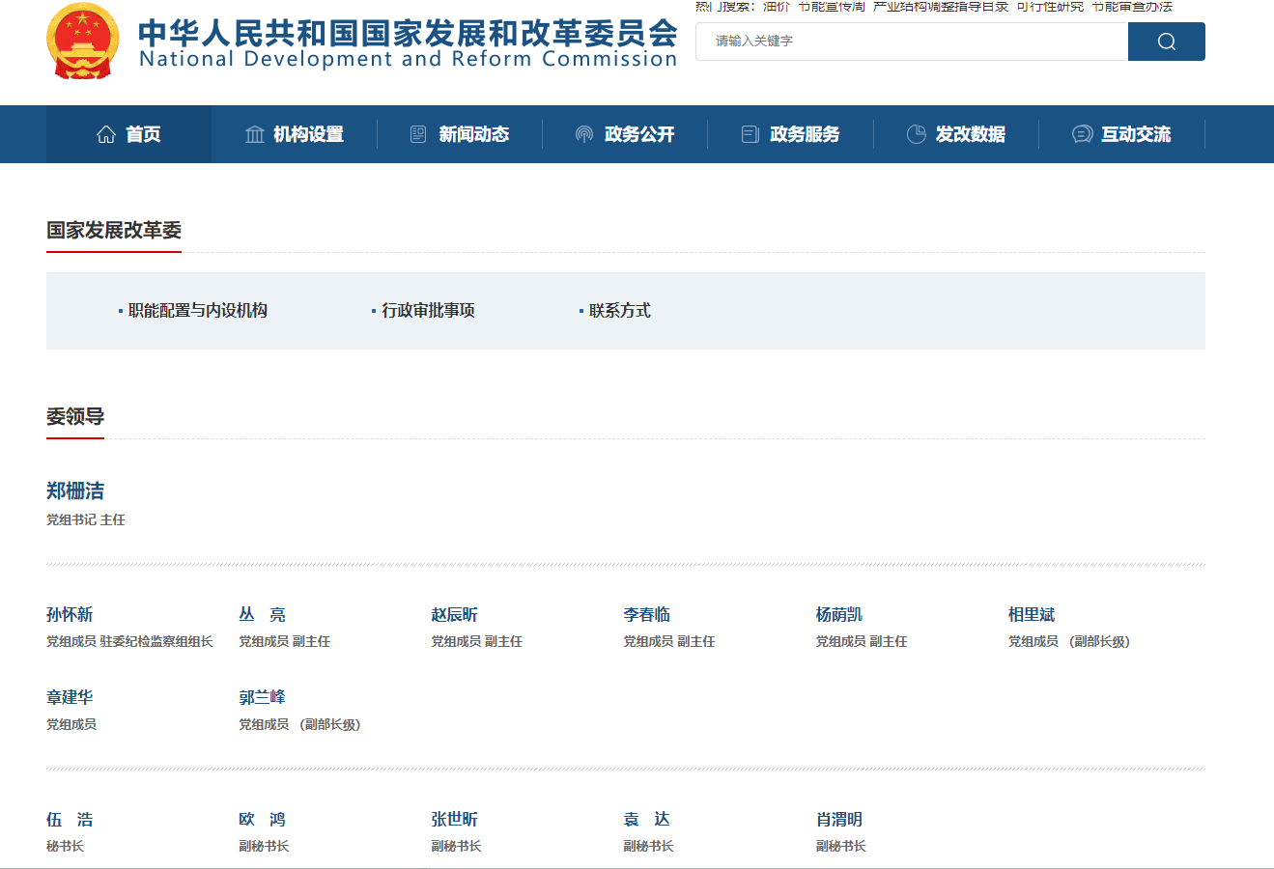View 孙怀新's profile page
Viewport: 1274px width, 869px height.
pos(70,615)
